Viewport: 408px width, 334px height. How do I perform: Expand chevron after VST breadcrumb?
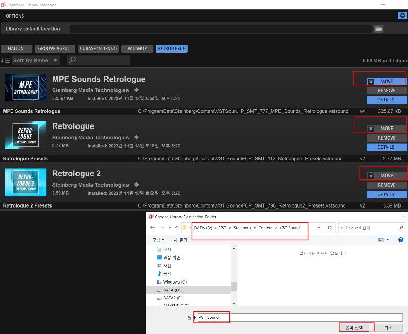(230, 228)
